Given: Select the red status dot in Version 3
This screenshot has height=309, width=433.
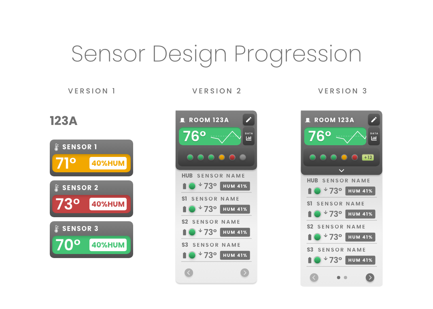Looking at the screenshot, I should tap(354, 157).
